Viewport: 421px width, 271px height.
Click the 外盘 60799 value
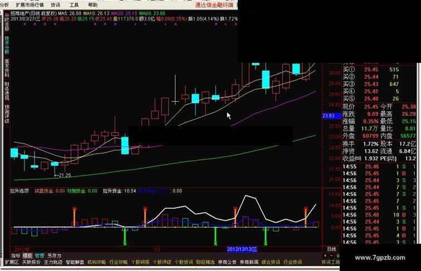tap(370, 136)
